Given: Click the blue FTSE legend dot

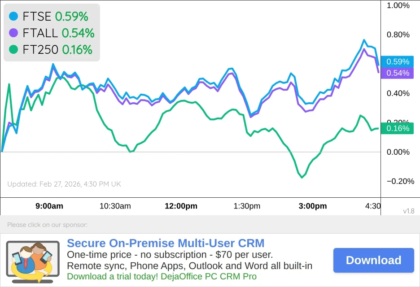Looking at the screenshot, I should coord(13,16).
